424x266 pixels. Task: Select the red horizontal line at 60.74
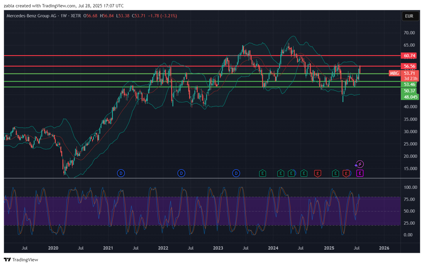pos(202,55)
